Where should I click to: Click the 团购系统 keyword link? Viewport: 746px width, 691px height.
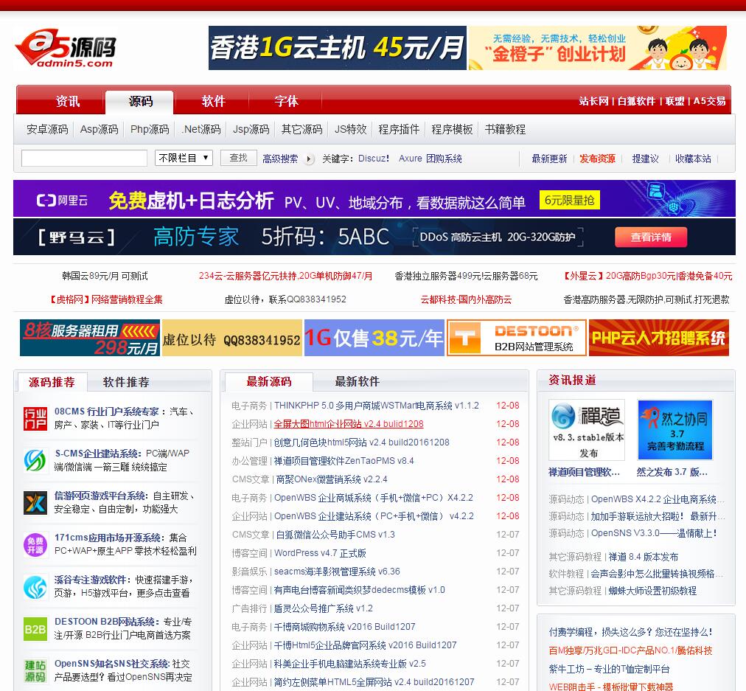444,159
